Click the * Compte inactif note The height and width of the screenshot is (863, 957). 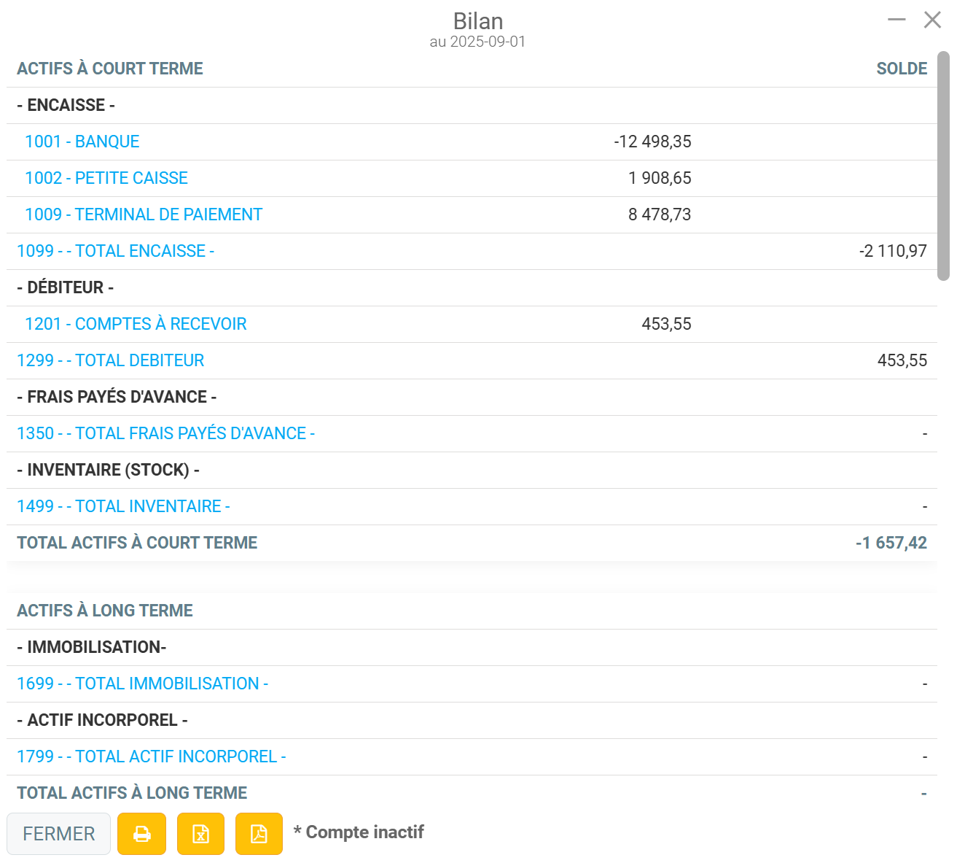(x=359, y=832)
